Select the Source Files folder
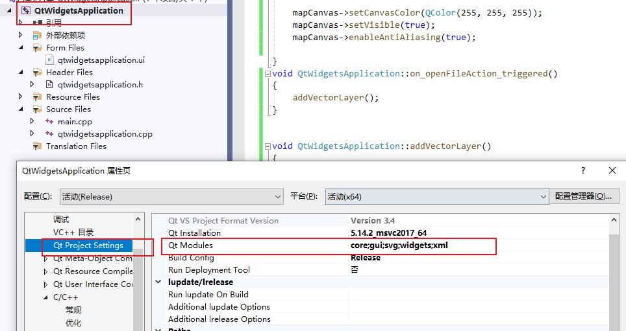Screen dimensions: 626x331 (68, 109)
